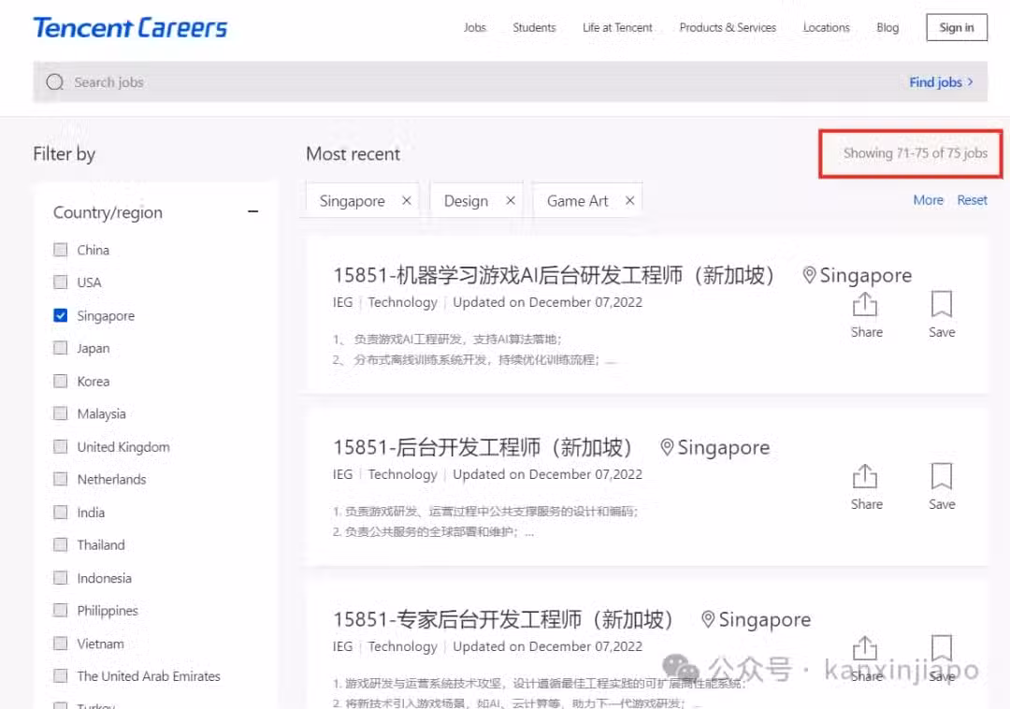Image resolution: width=1010 pixels, height=709 pixels.
Task: Check The United Arab Emirates filter
Action: coord(61,676)
